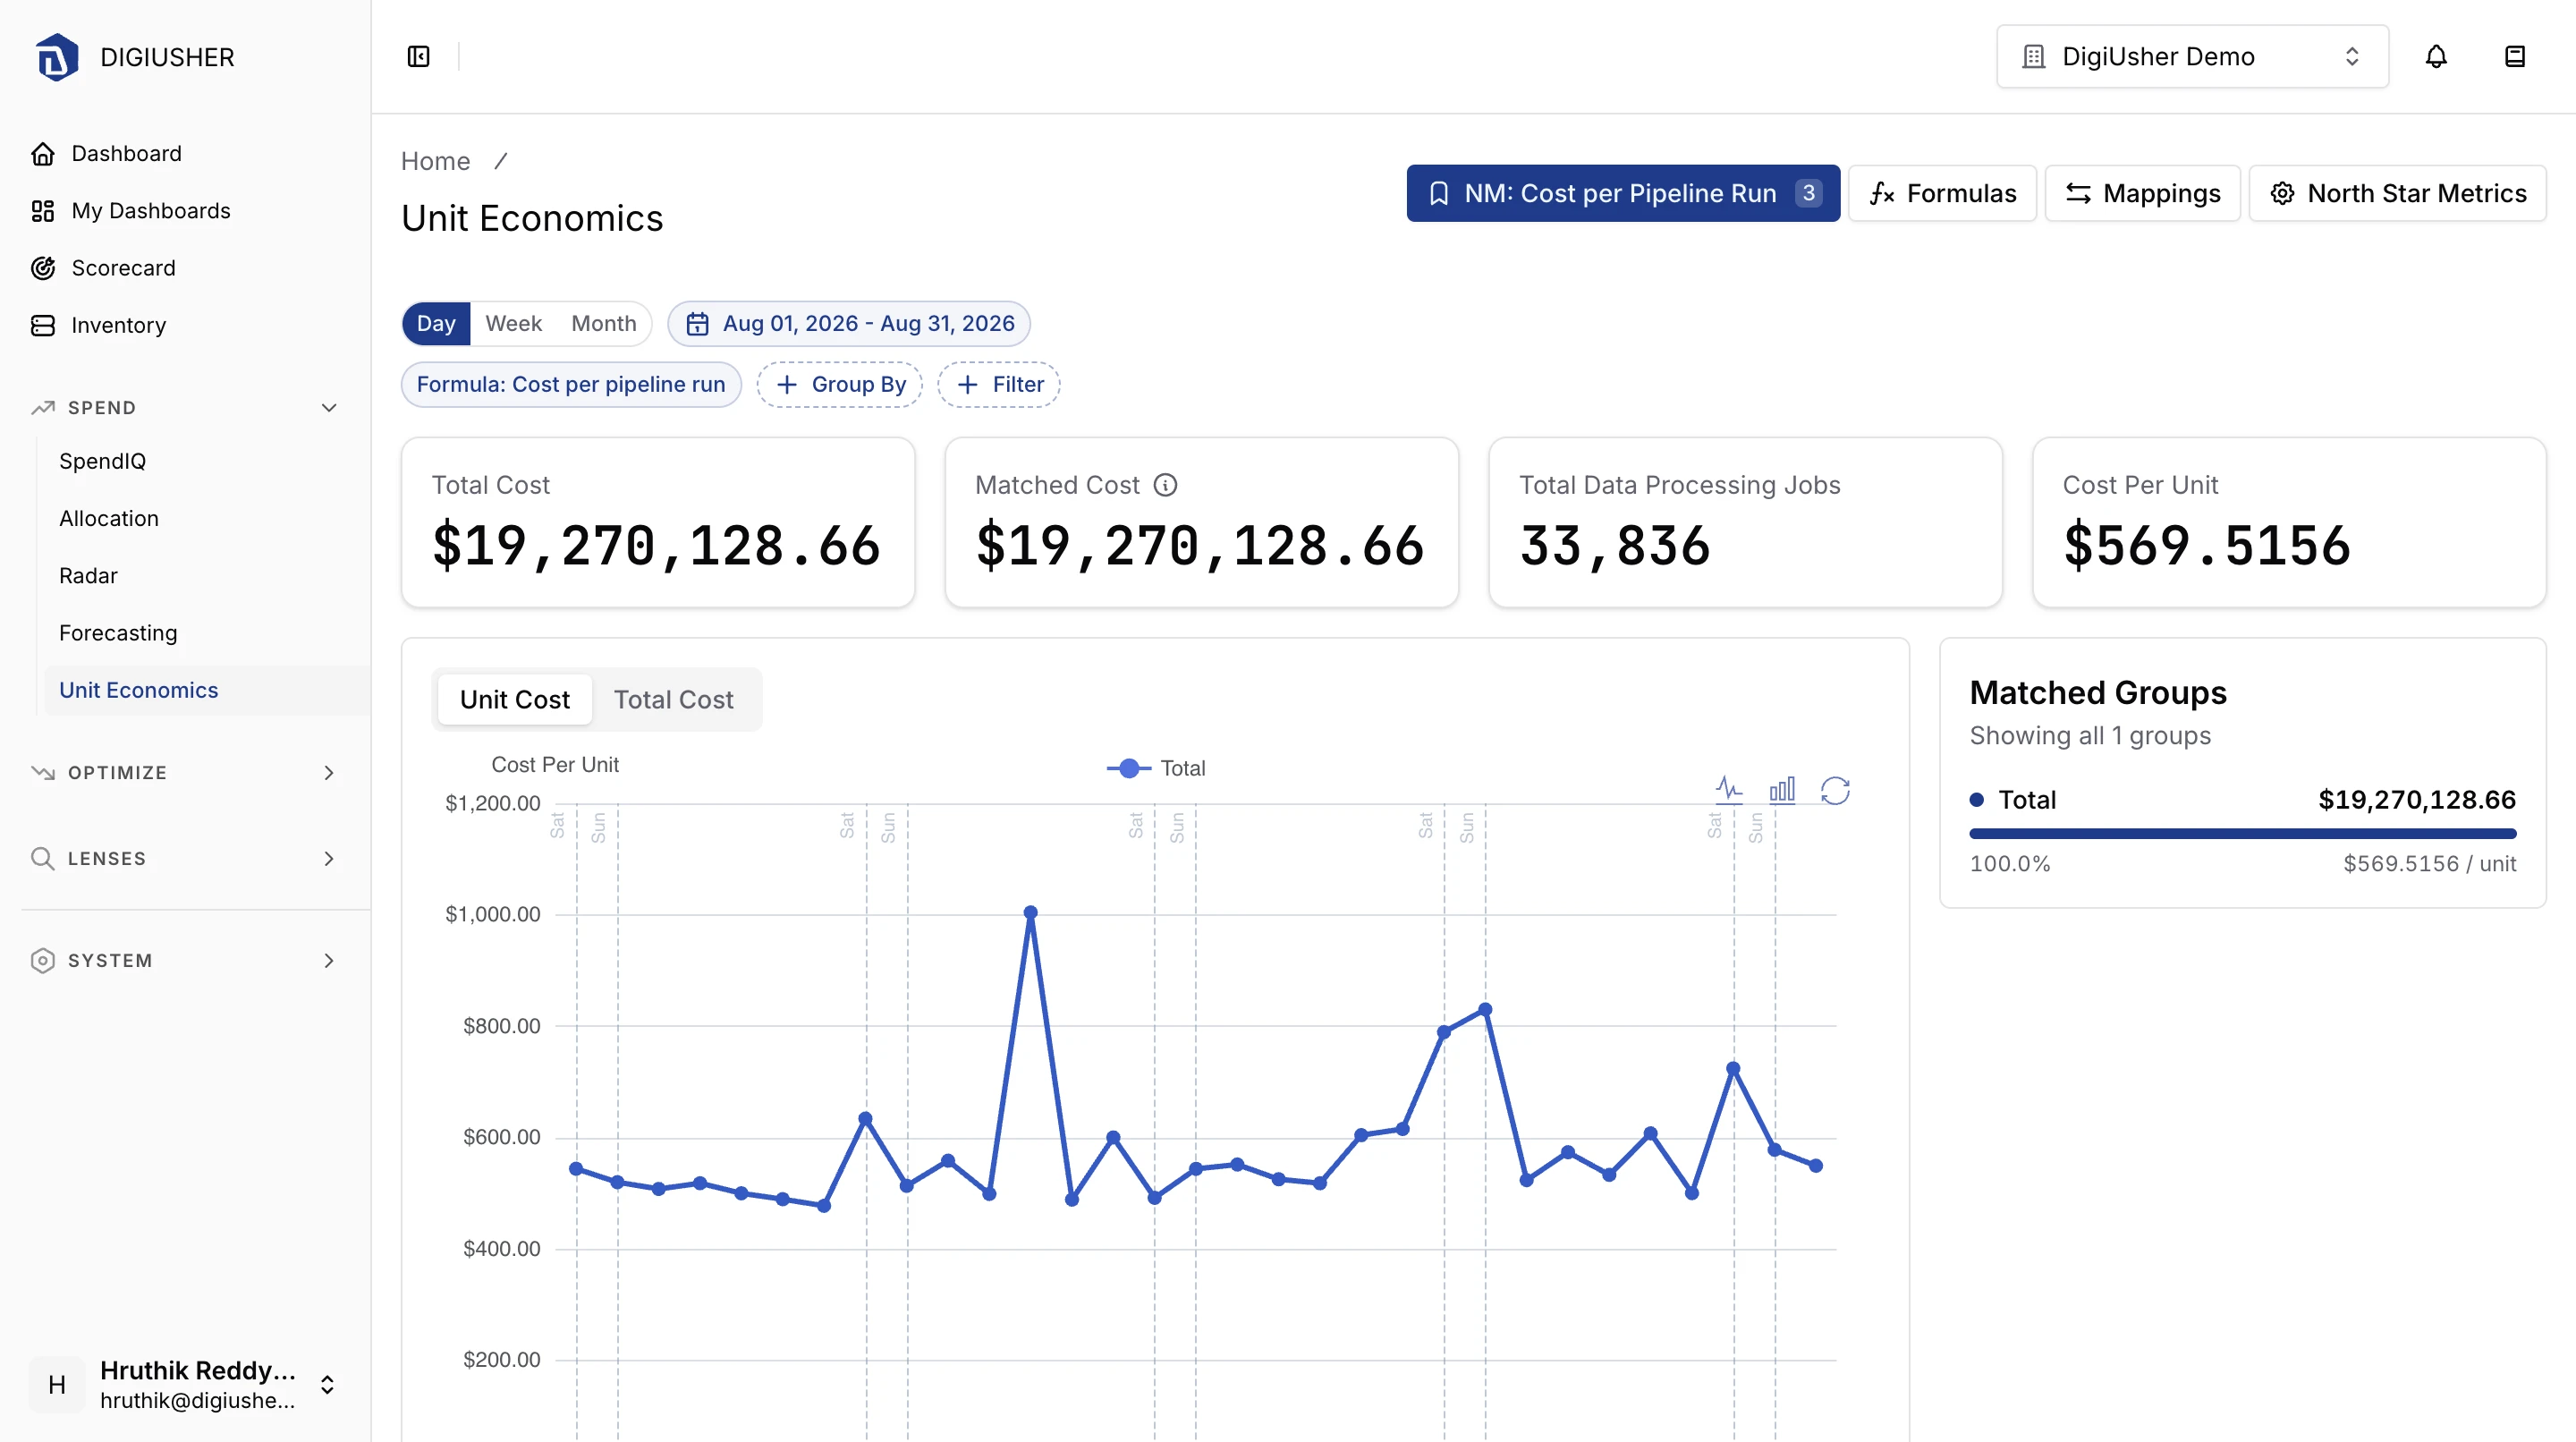Open Radar in the sidebar
The height and width of the screenshot is (1442, 2576).
(x=88, y=575)
